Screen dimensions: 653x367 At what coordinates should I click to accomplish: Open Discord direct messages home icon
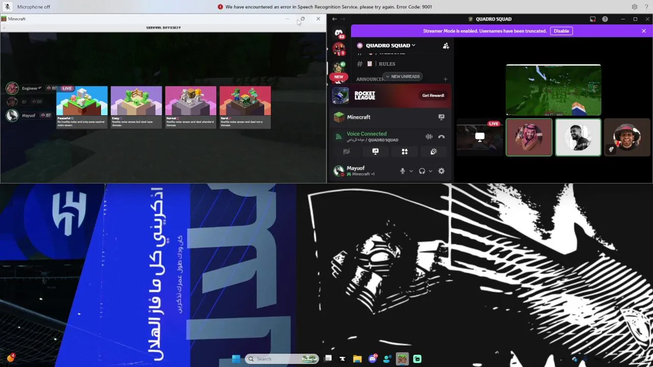click(x=339, y=34)
